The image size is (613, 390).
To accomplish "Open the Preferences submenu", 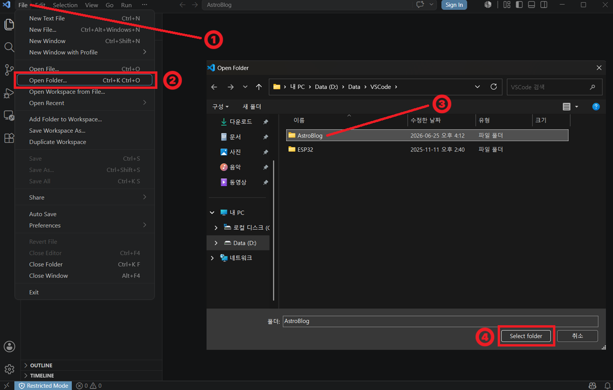I will click(x=85, y=225).
